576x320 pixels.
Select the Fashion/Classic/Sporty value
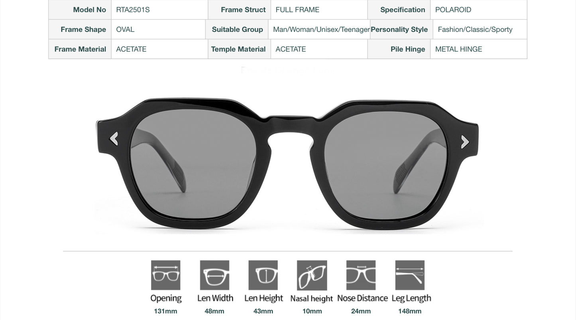(x=475, y=30)
